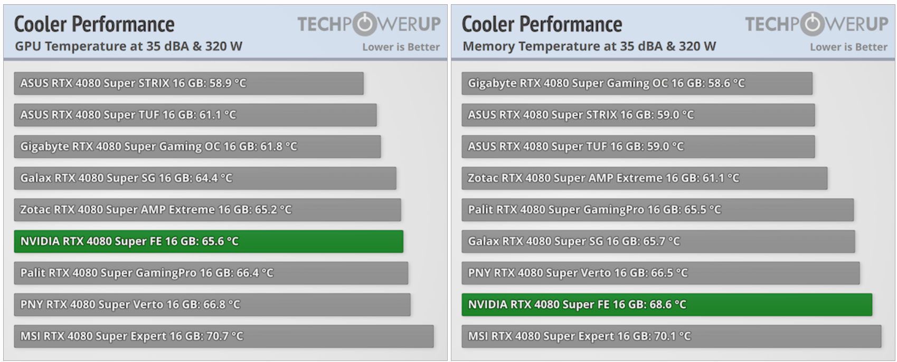
Task: Click the TechPowerUp power icon in Memory Temperature chart
Action: click(x=812, y=24)
